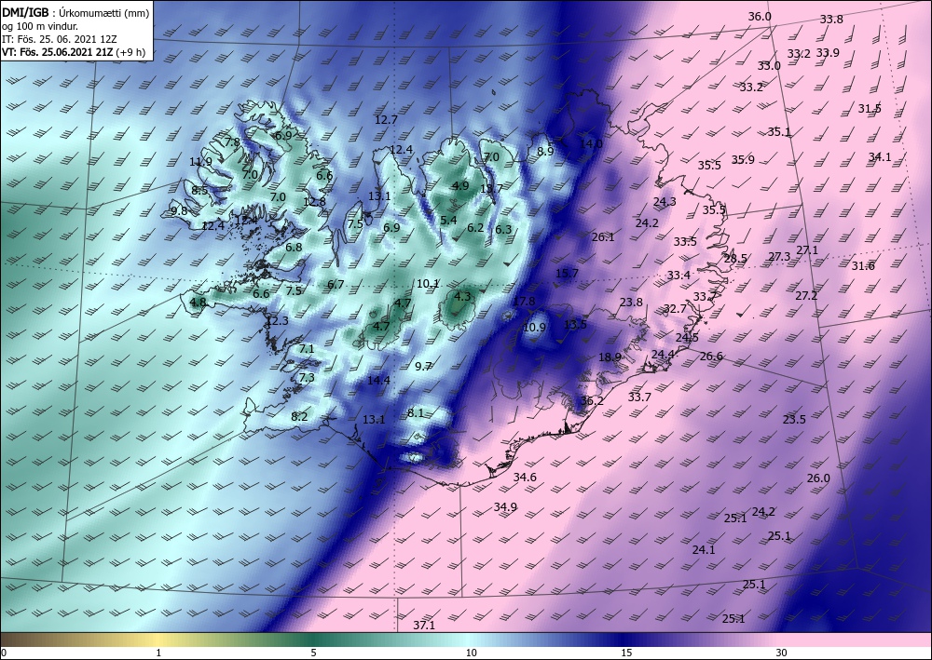Click the 33.9 value label

pos(828,53)
